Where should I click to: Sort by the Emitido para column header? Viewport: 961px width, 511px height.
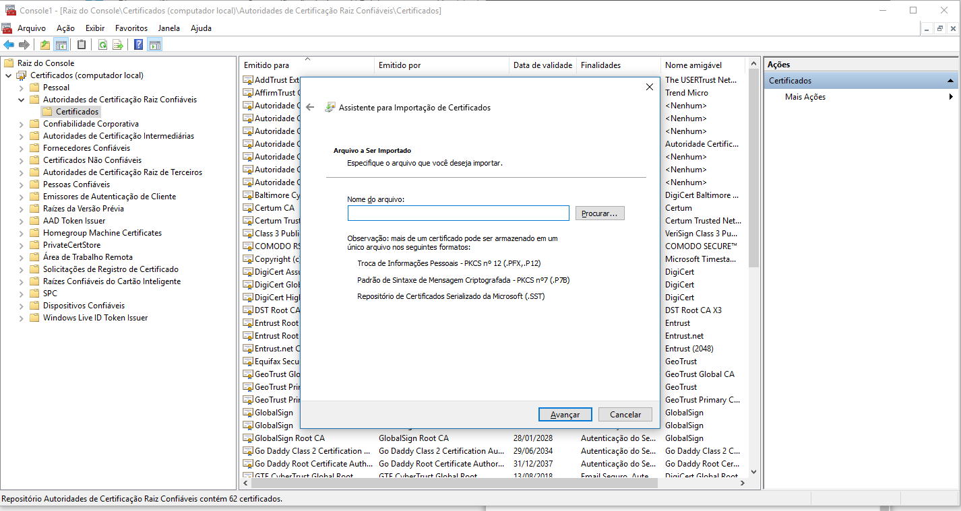[x=307, y=65]
